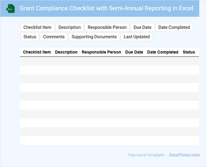This screenshot has height=167, width=206.
Task: Click the 'free excel template' footer text
Action: [x=147, y=155]
